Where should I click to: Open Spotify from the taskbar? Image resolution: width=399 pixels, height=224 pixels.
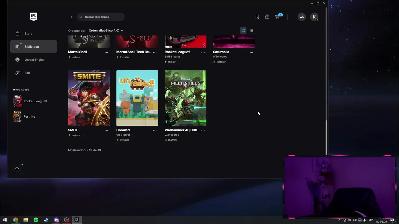[x=36, y=220]
